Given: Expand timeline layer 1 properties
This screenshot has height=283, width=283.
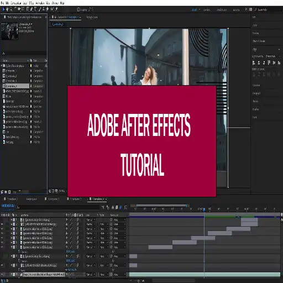Looking at the screenshot, I should [12, 220].
